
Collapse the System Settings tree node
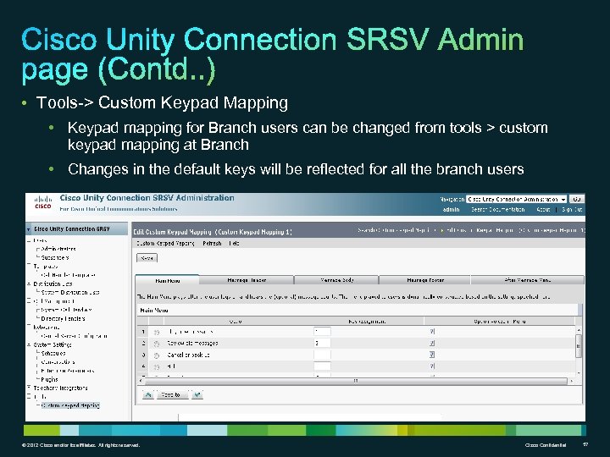click(x=29, y=344)
